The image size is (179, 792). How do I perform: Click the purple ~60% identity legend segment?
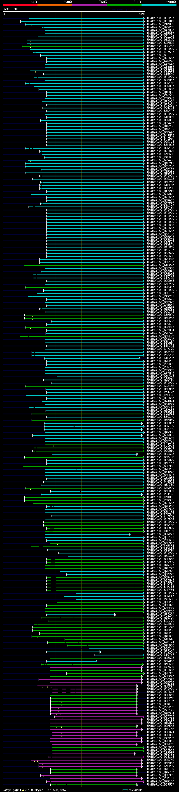point(89,5)
